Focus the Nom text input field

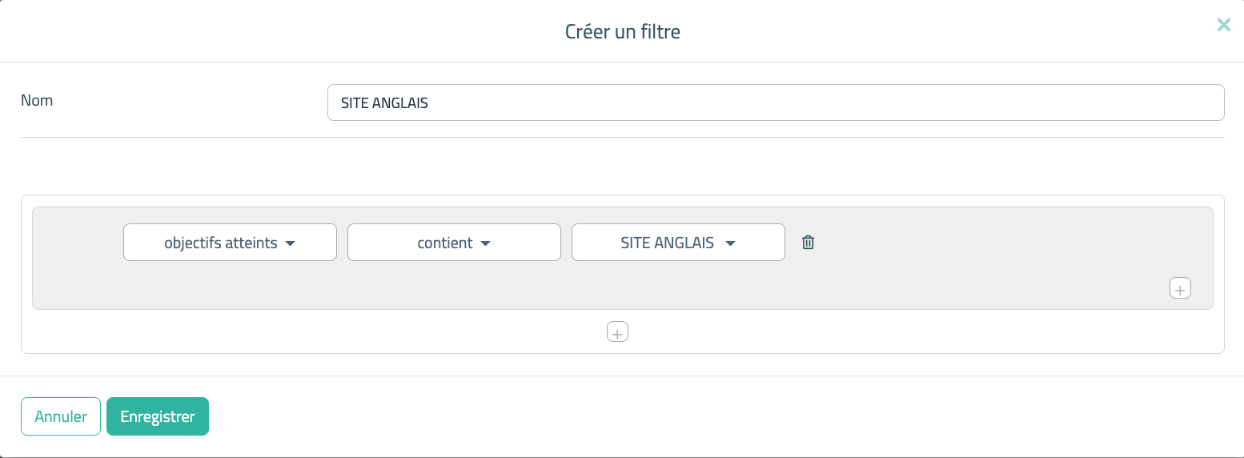(x=775, y=102)
